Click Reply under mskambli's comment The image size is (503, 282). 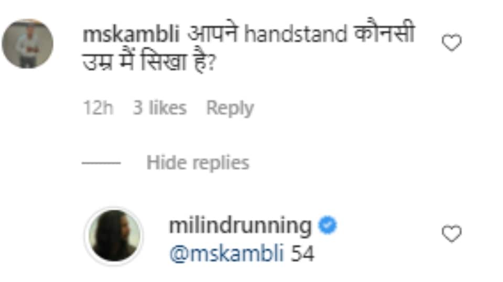[x=230, y=108]
